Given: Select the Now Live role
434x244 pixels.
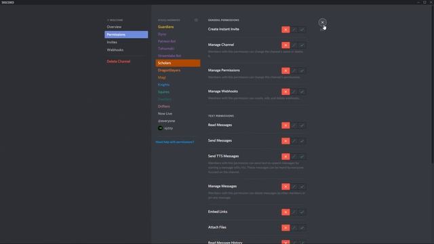Looking at the screenshot, I should click(x=178, y=113).
